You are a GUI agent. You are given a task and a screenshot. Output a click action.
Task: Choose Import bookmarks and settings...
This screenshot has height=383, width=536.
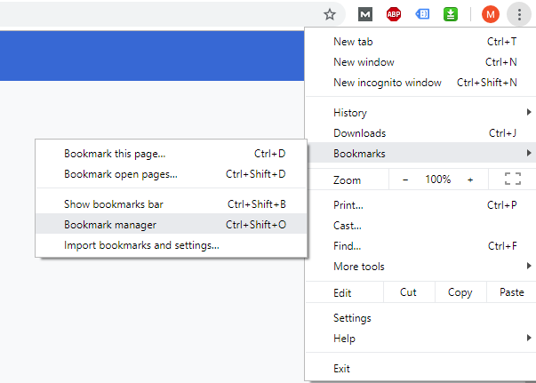pos(172,245)
